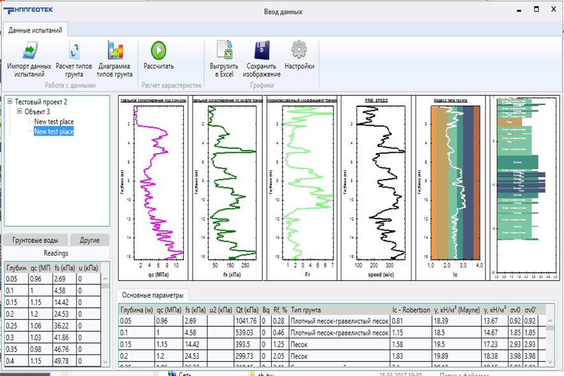This screenshot has height=376, width=564.
Task: Click the Сохранить изображение floppy icon
Action: click(260, 50)
